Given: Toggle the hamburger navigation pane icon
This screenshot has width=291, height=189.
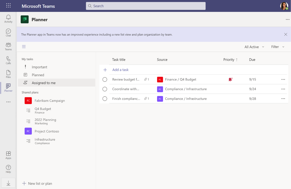Looking at the screenshot, I should pos(24,47).
